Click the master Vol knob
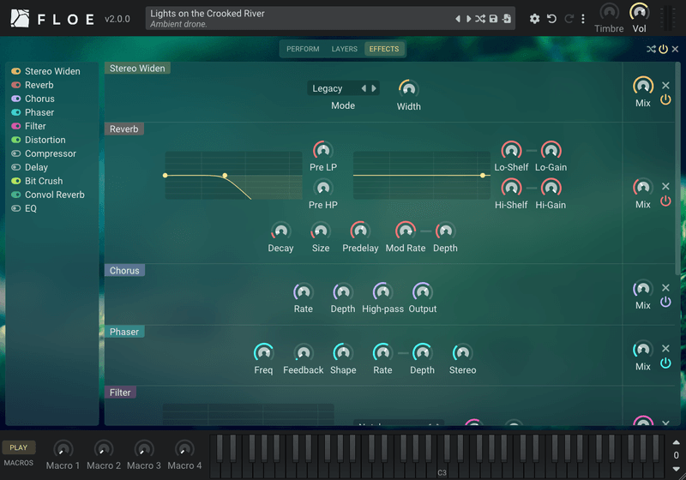Screen dimensions: 686x480 [639, 12]
